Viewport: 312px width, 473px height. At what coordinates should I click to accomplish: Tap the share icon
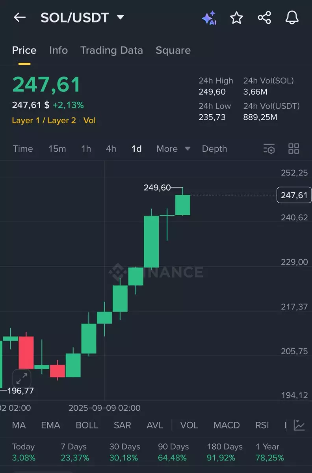264,18
